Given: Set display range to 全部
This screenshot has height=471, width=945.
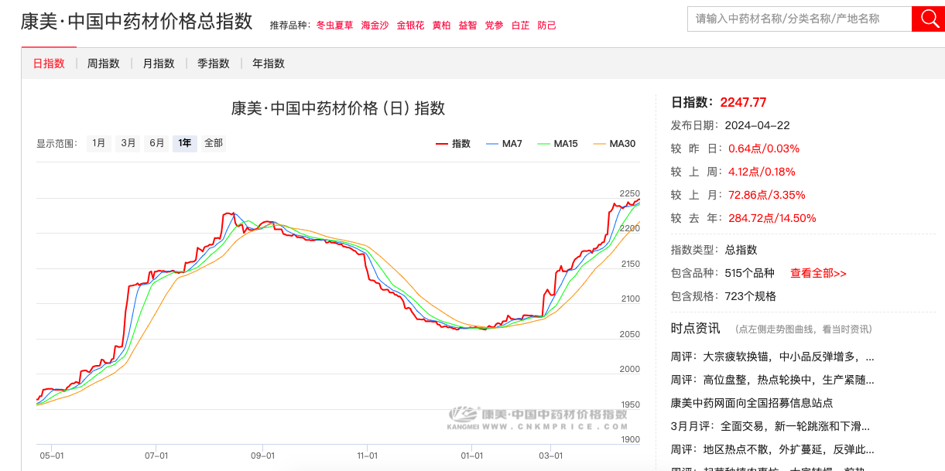Looking at the screenshot, I should (214, 143).
